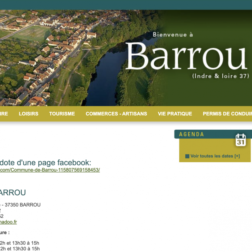252x252 pixels.
Task: Click the heading about the Facebook page
Action: click(x=46, y=163)
